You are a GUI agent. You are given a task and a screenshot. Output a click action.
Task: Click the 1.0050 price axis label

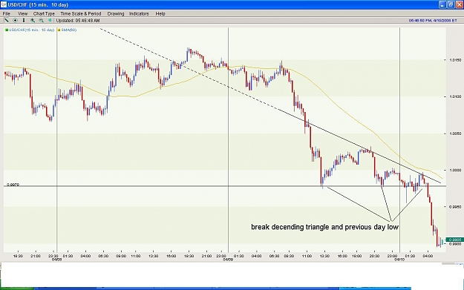tap(455, 134)
